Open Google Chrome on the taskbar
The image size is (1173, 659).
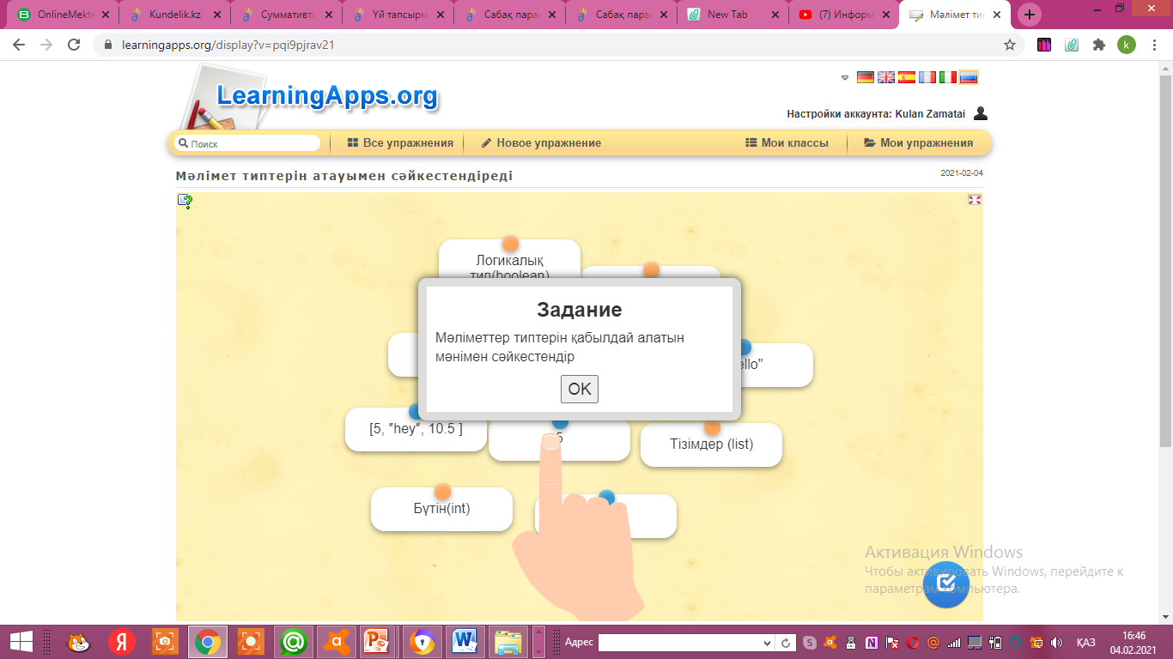(x=208, y=642)
